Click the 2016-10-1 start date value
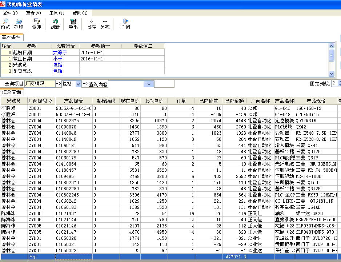The height and width of the screenshot is (262, 341). [100, 52]
